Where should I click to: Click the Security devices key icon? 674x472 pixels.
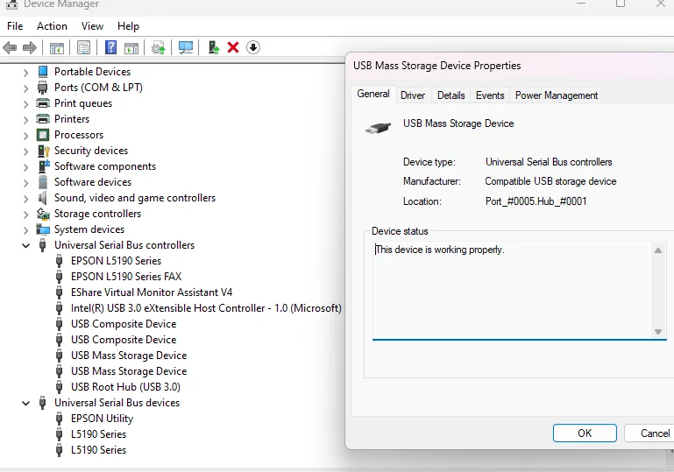44,151
